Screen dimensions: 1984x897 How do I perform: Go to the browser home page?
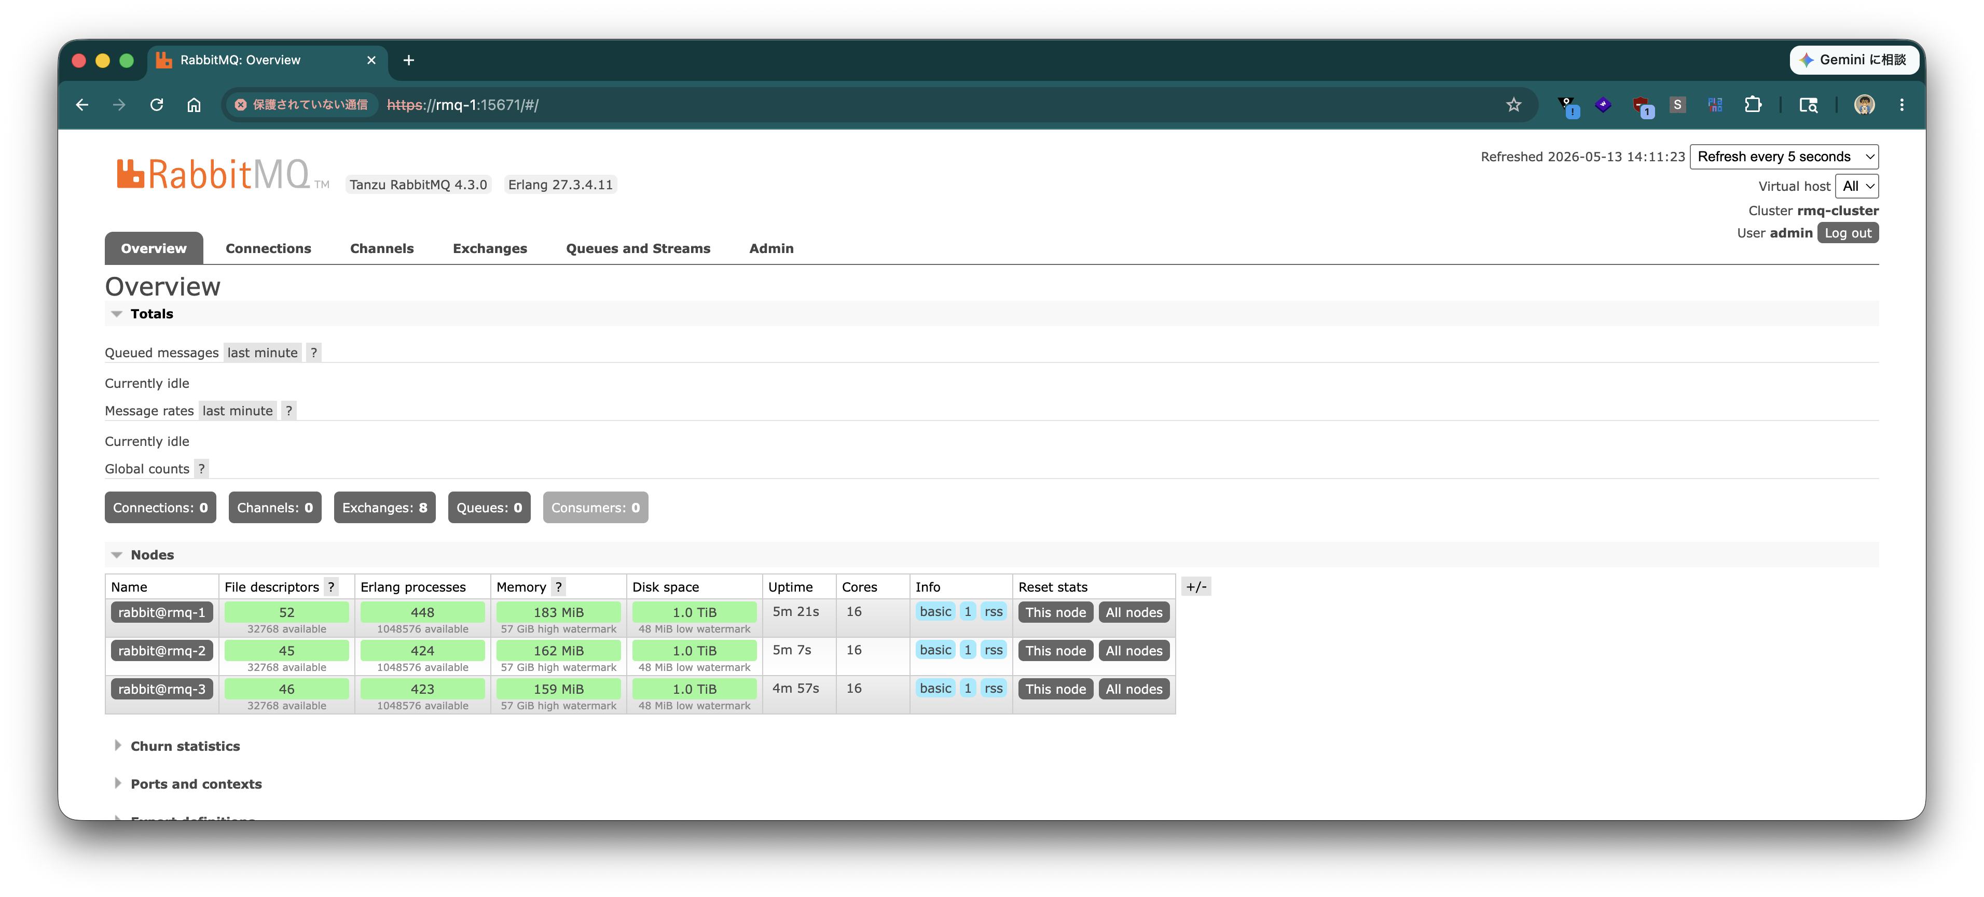point(194,105)
